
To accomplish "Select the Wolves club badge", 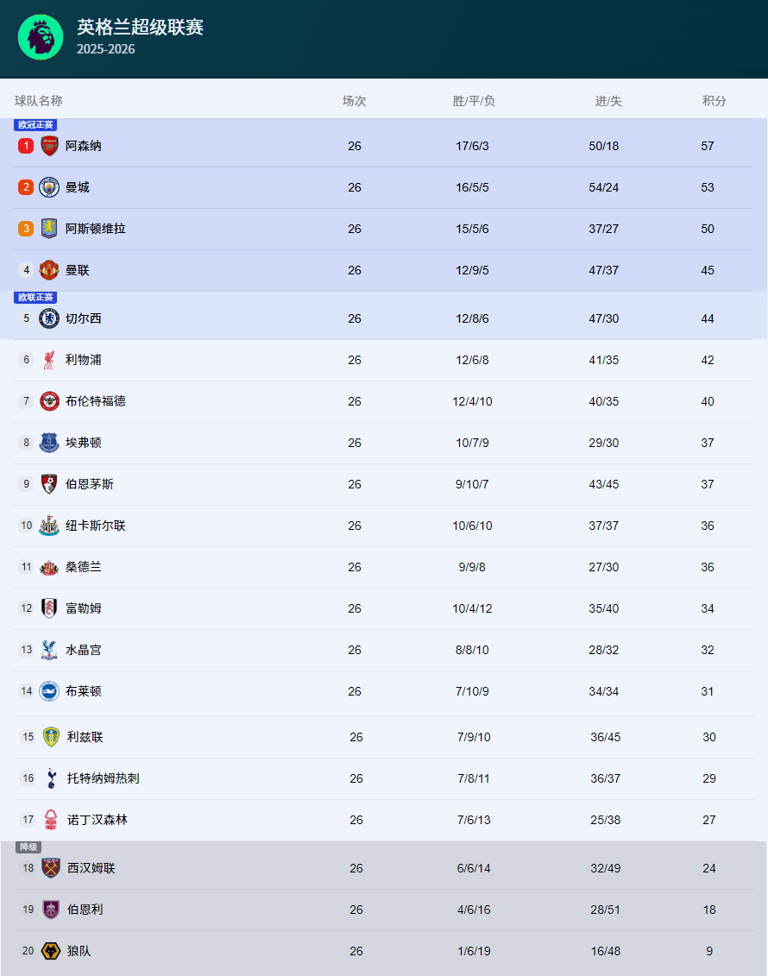I will tap(51, 951).
